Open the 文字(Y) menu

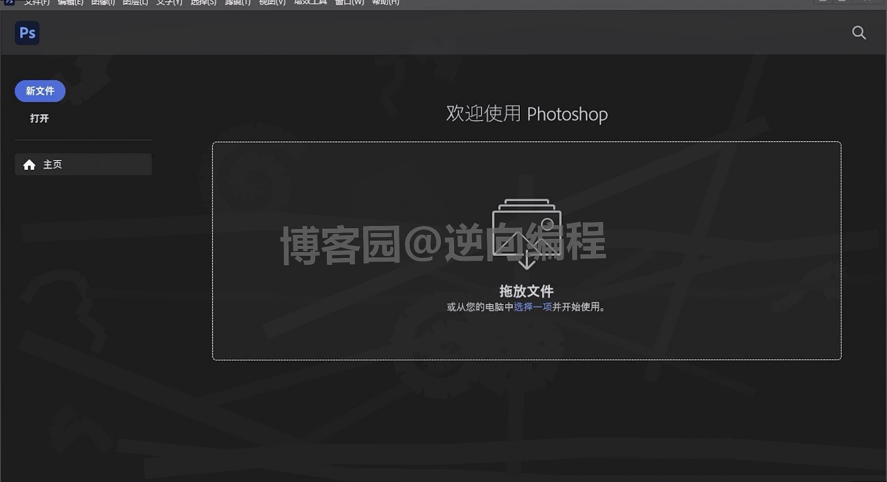(x=169, y=3)
